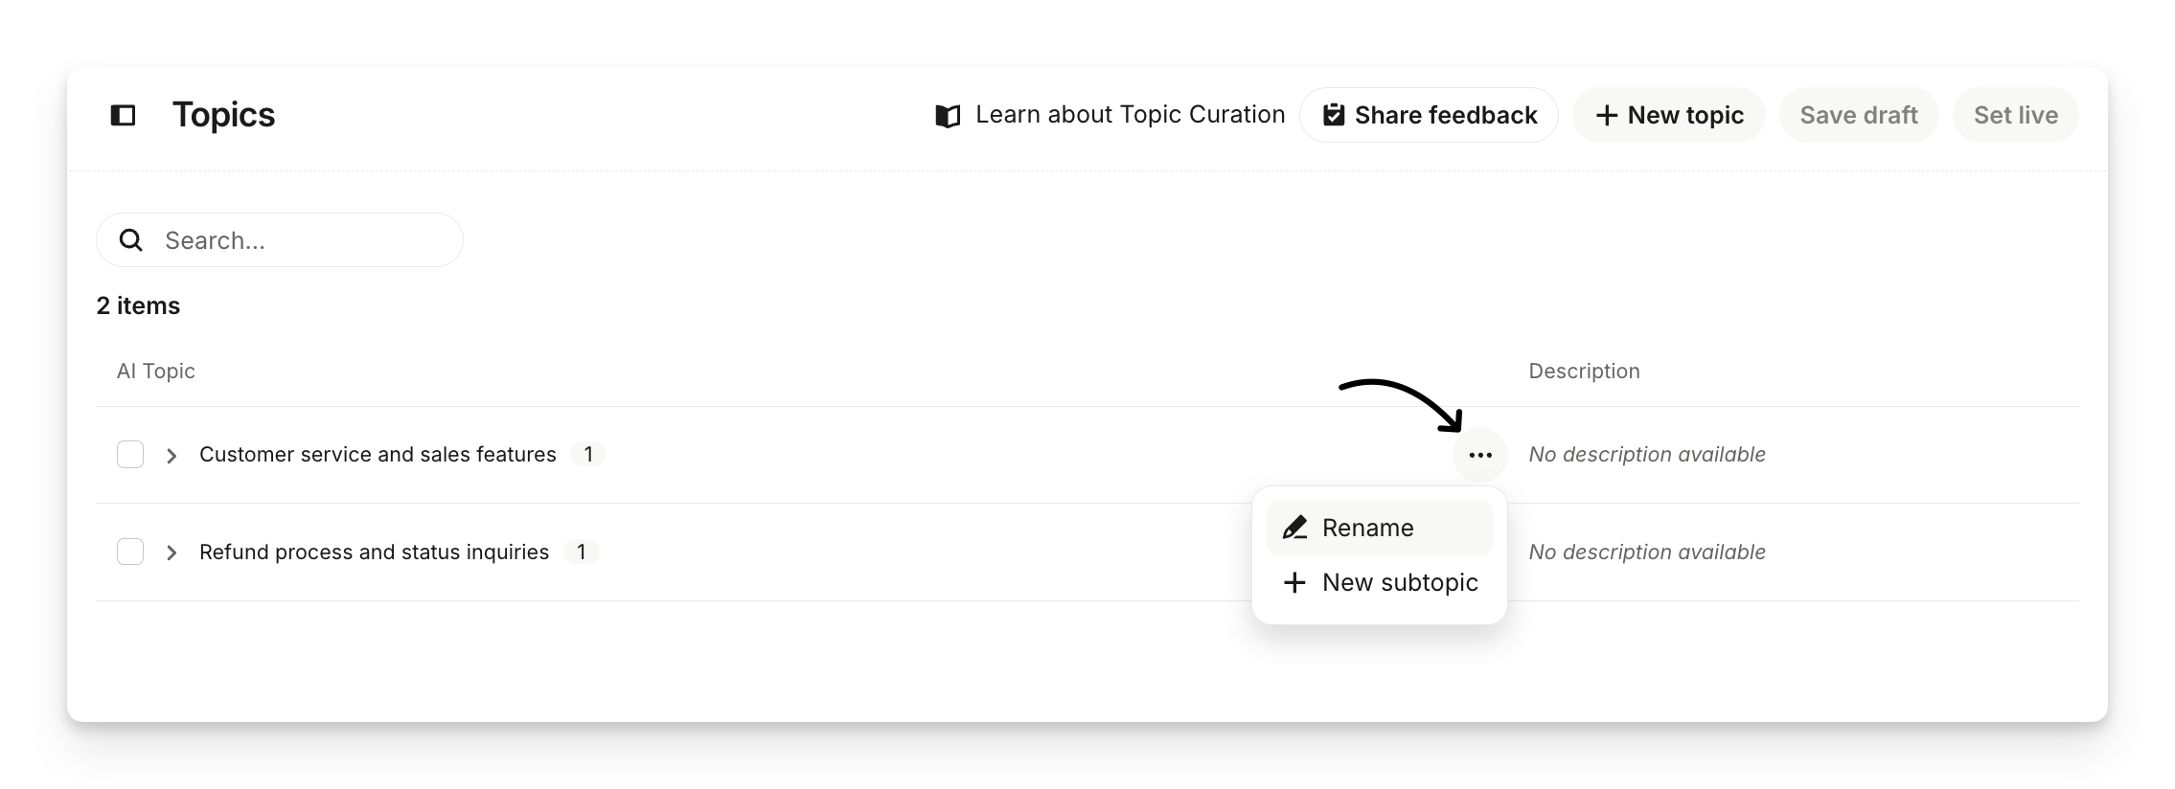Select New subtopic from the menu

point(1399,582)
